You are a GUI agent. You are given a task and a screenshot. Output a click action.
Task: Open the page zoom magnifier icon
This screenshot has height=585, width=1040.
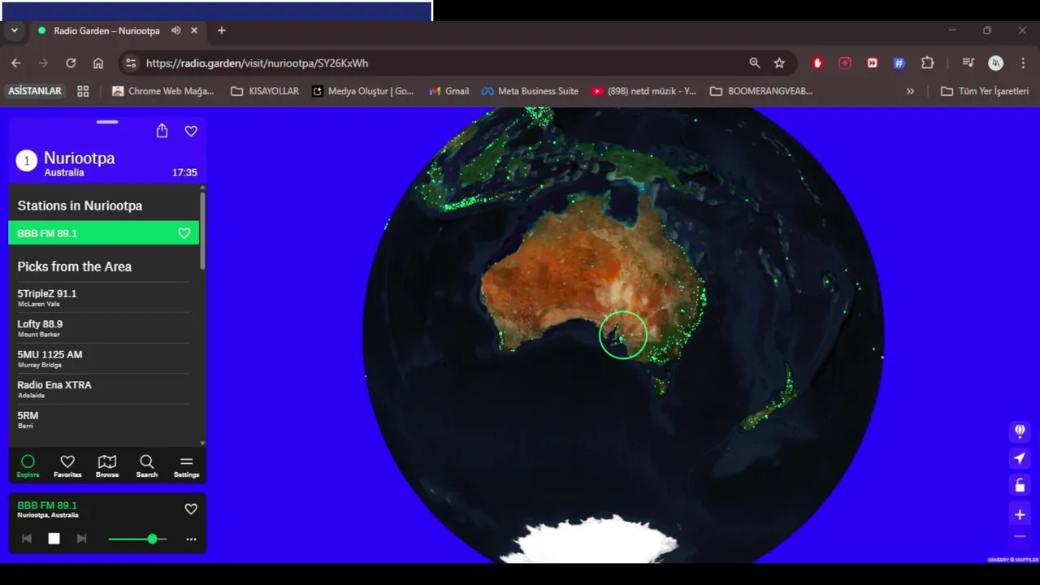(x=755, y=63)
